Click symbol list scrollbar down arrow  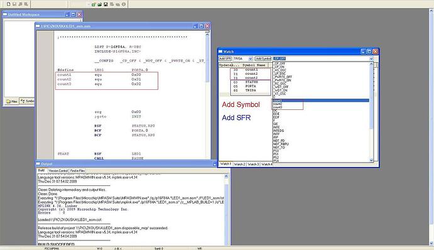click(372, 160)
